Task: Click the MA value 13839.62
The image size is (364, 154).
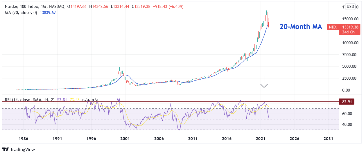Action: tap(48, 13)
